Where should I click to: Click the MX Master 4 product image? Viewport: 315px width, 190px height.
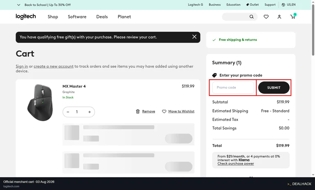click(x=40, y=103)
